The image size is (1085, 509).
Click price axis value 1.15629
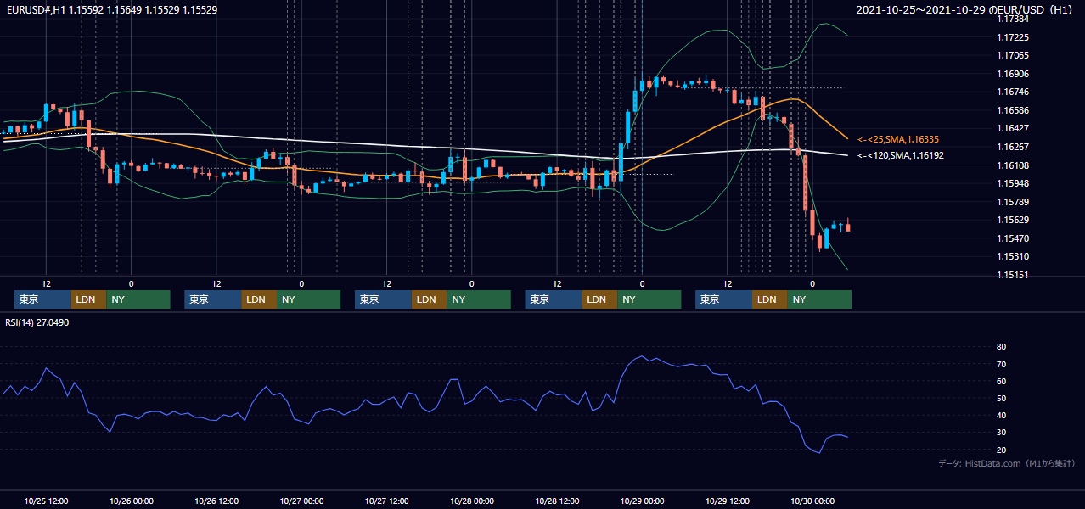tap(1013, 220)
